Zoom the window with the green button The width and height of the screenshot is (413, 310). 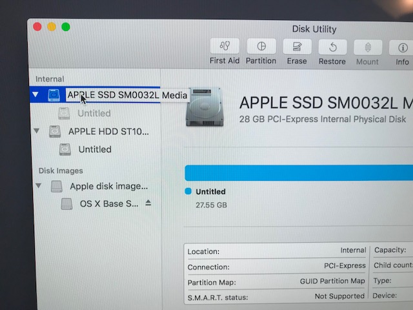[66, 26]
